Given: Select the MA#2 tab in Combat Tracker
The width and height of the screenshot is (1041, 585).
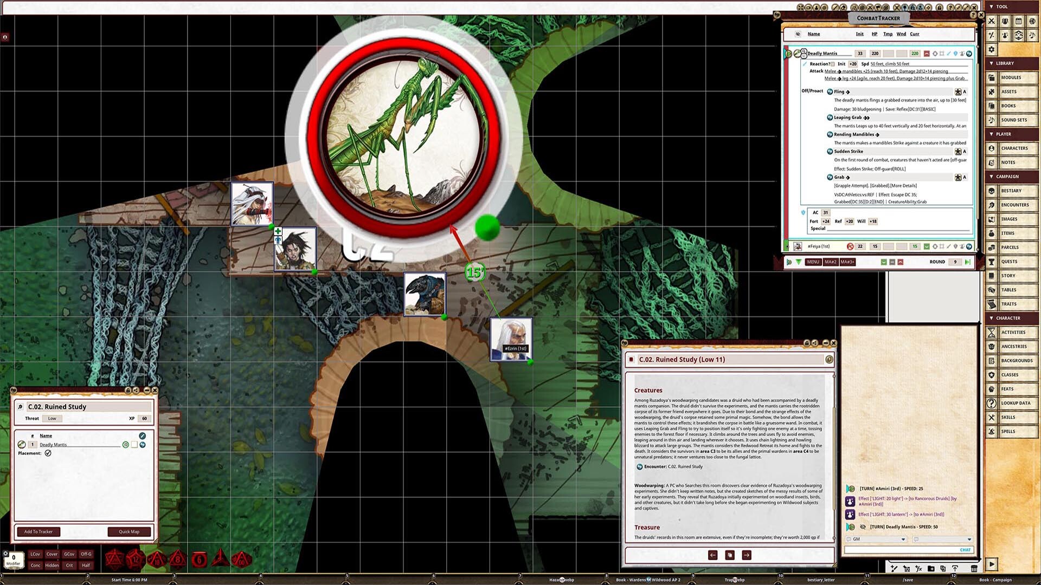Looking at the screenshot, I should [x=832, y=262].
